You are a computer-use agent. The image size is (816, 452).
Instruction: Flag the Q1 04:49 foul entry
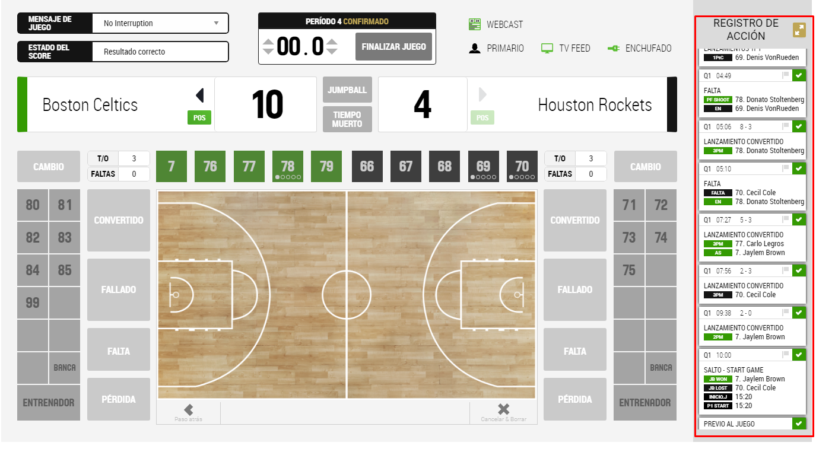point(786,75)
